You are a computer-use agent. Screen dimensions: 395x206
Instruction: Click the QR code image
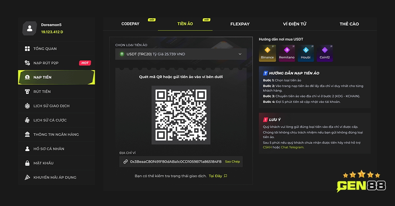pyautogui.click(x=181, y=115)
